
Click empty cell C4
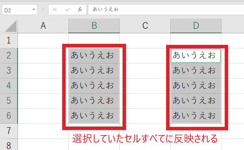(145, 86)
